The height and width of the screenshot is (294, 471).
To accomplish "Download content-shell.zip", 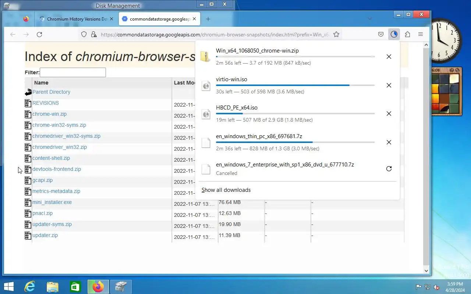I will [x=51, y=158].
